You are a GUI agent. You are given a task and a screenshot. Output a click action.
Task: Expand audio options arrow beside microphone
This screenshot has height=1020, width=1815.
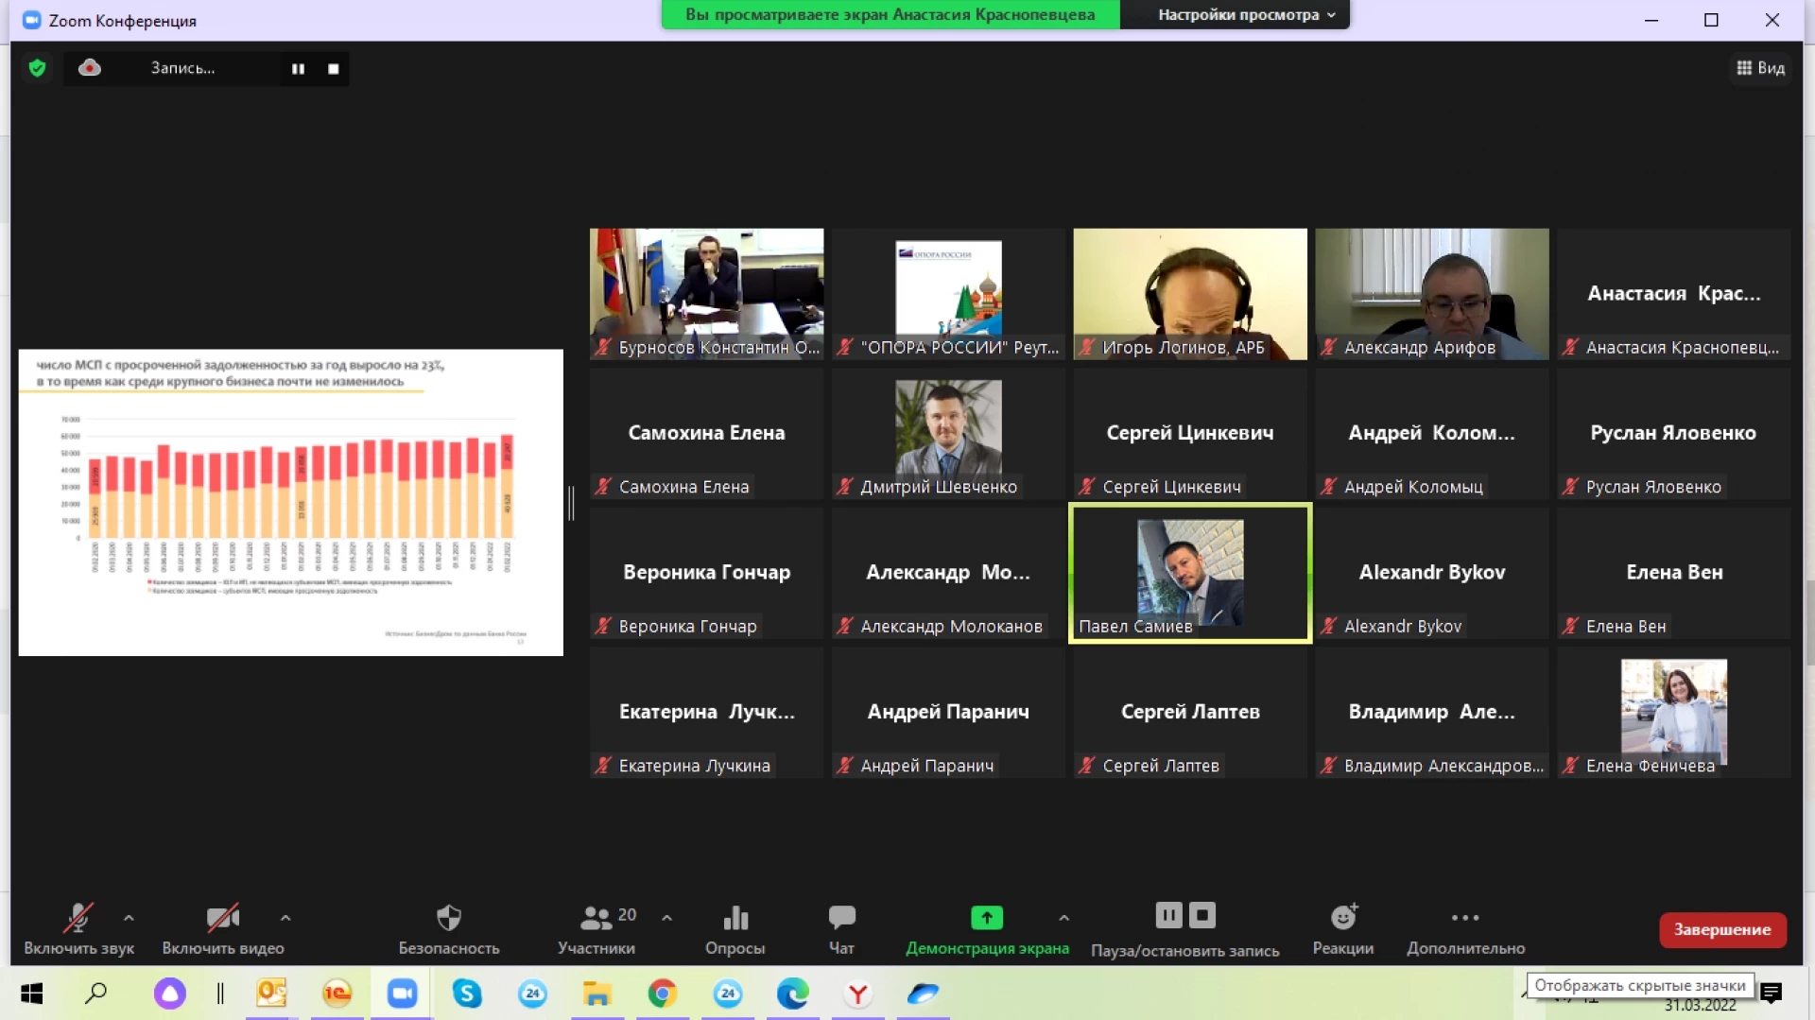pyautogui.click(x=129, y=918)
